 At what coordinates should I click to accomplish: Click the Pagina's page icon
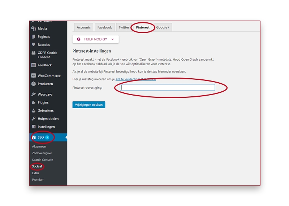coord(34,37)
